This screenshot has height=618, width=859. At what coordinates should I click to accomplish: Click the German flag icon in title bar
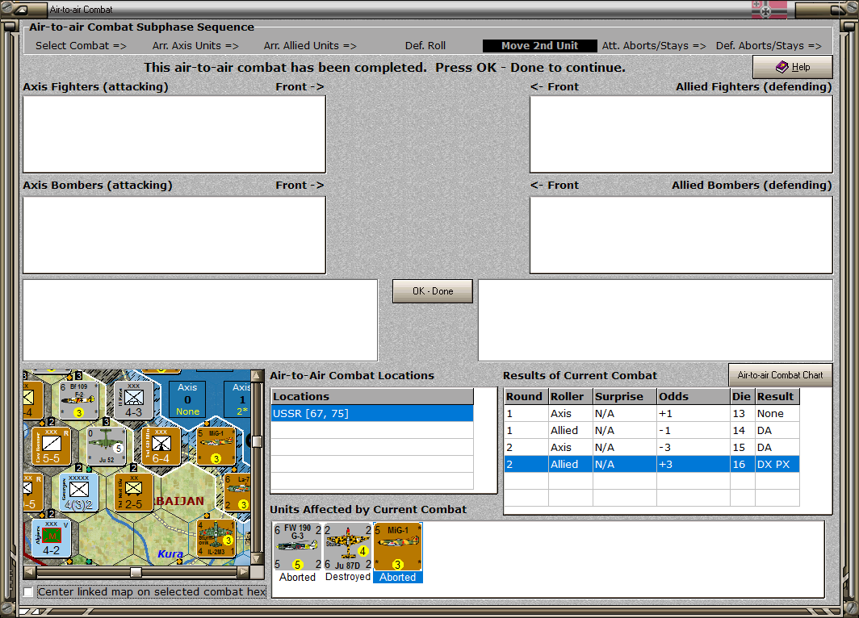pos(769,10)
